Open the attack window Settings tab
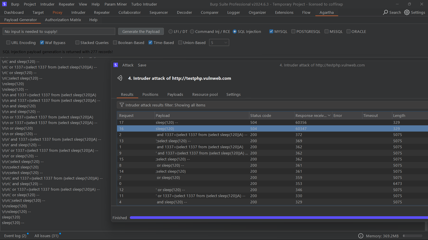 tap(233, 95)
